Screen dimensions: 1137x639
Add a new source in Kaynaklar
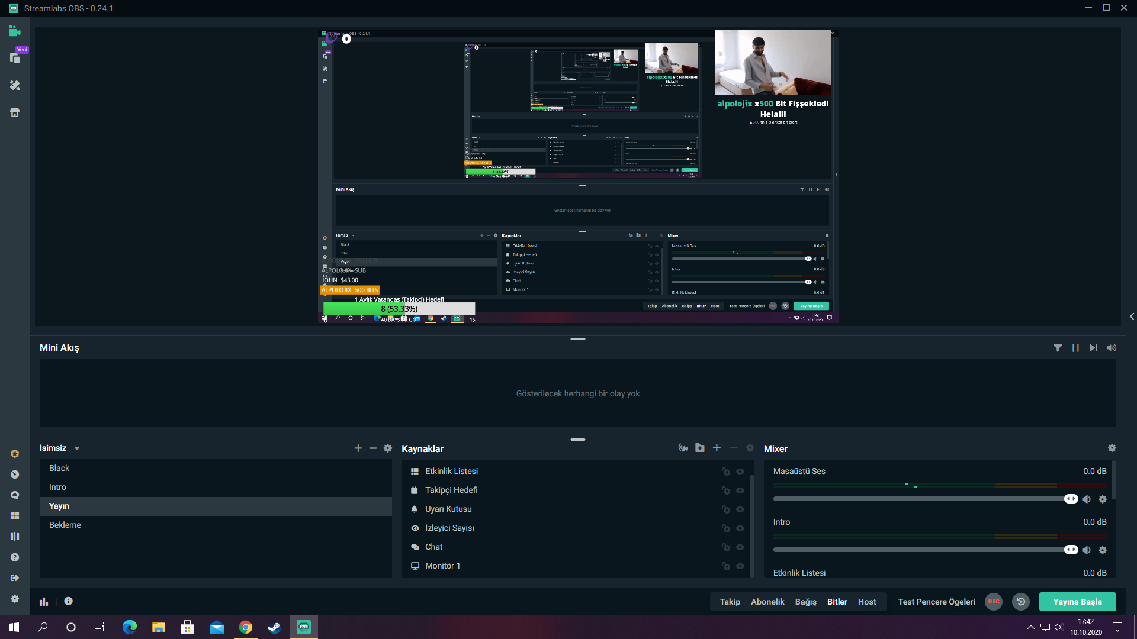point(717,448)
